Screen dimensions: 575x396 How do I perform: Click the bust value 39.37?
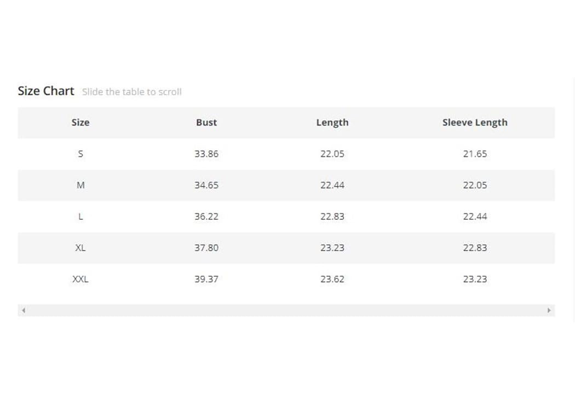click(206, 279)
